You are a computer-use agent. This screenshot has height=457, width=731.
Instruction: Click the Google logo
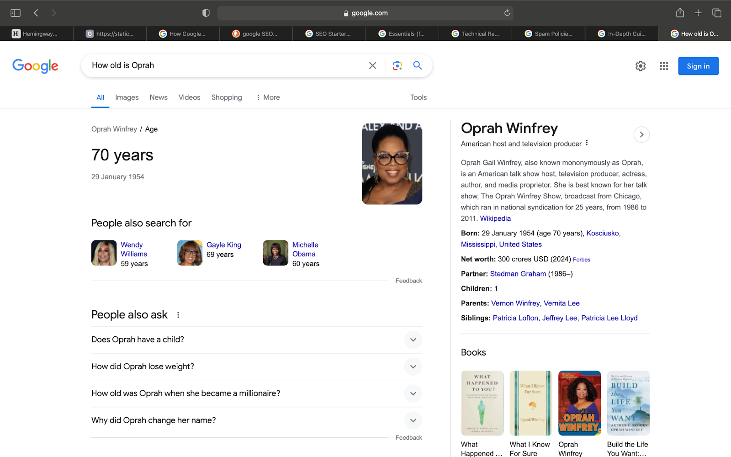click(x=35, y=66)
